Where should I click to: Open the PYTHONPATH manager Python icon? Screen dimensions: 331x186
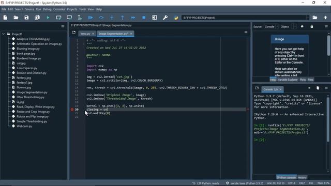(176, 18)
